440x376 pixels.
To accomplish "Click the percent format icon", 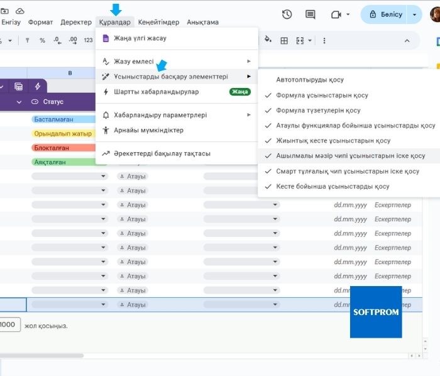I will point(42,40).
